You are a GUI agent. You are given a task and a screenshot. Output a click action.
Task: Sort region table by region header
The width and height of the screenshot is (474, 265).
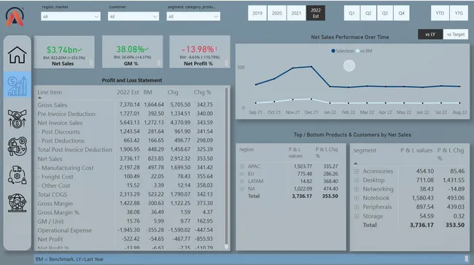246,150
